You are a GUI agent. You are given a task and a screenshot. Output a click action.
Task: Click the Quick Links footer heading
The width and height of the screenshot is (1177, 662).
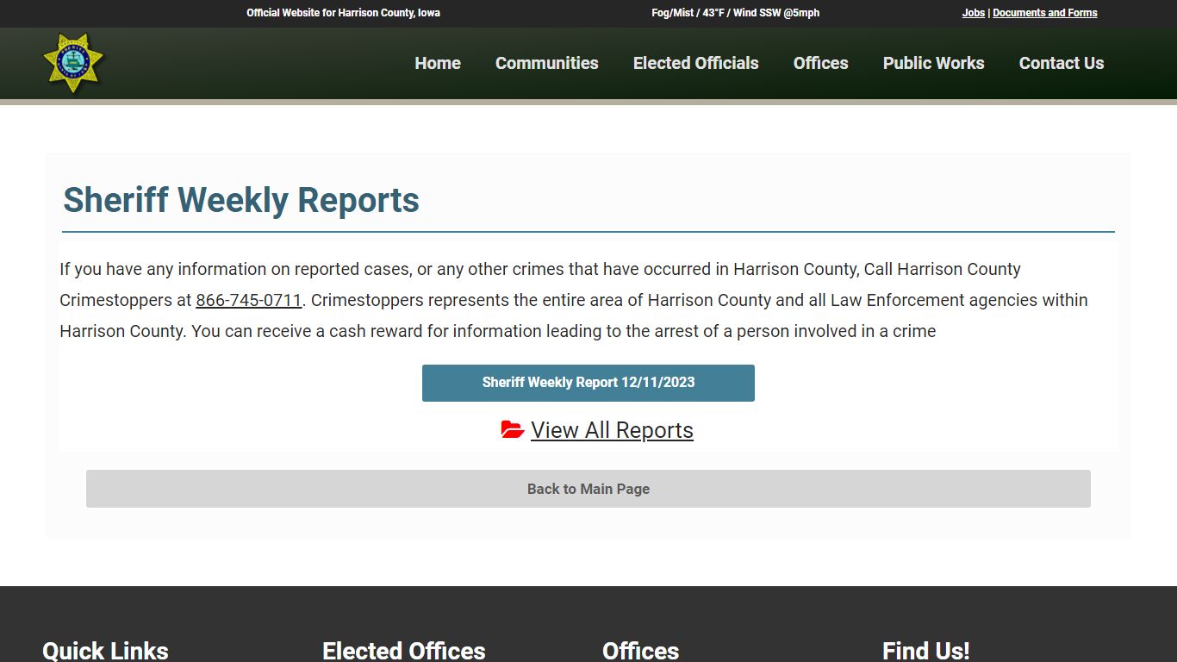point(105,651)
